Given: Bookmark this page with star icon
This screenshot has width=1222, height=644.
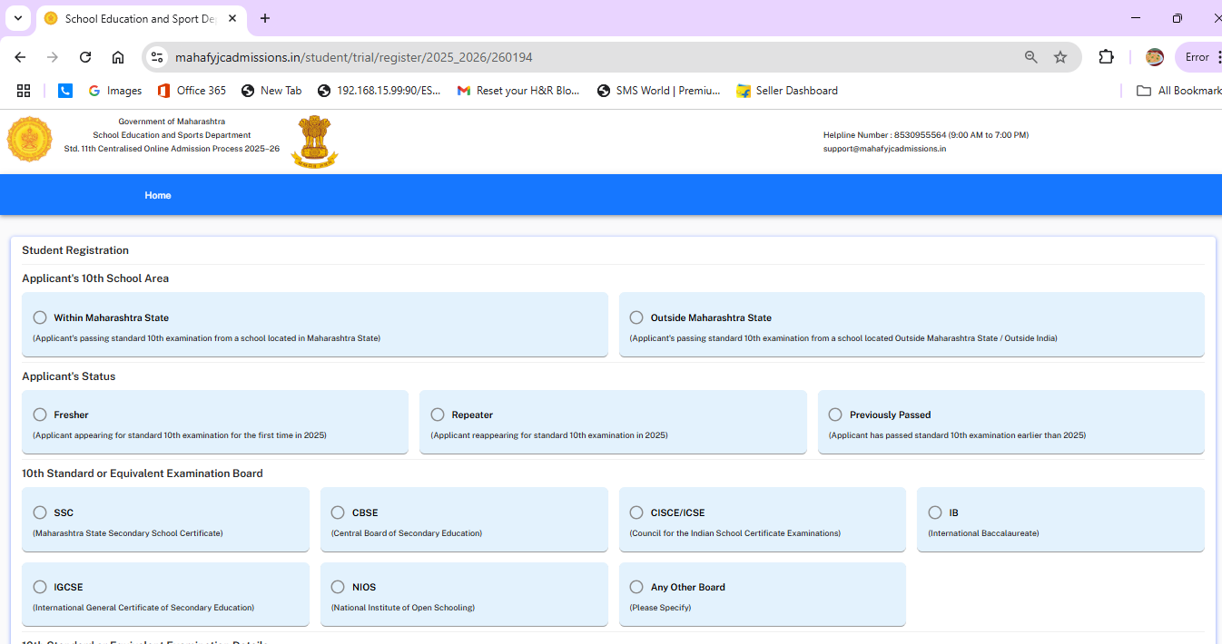Looking at the screenshot, I should pyautogui.click(x=1060, y=57).
